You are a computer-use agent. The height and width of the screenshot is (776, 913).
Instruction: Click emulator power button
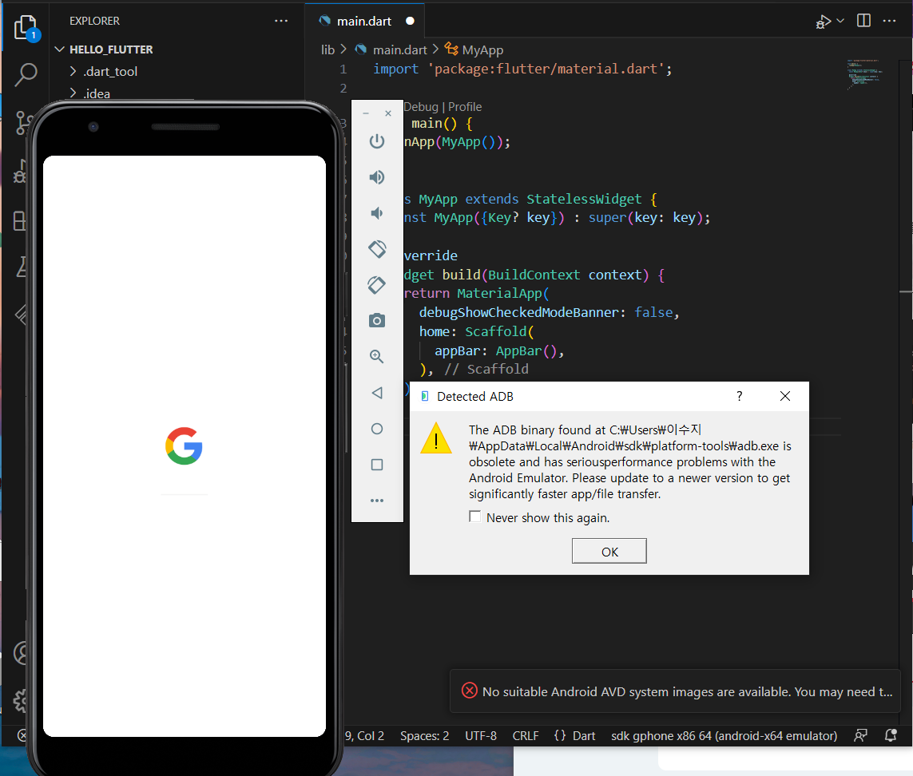click(377, 141)
